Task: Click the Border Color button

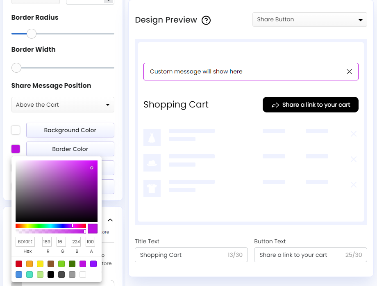Action: tap(70, 149)
